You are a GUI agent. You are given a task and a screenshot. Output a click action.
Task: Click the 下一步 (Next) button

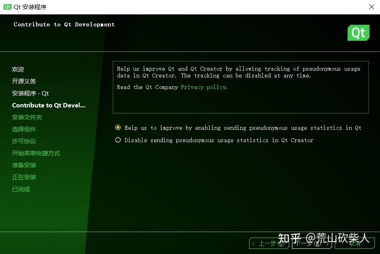tap(312, 243)
